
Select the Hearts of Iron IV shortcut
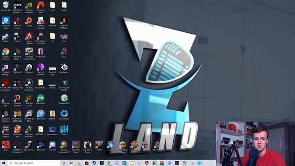pyautogui.click(x=18, y=85)
